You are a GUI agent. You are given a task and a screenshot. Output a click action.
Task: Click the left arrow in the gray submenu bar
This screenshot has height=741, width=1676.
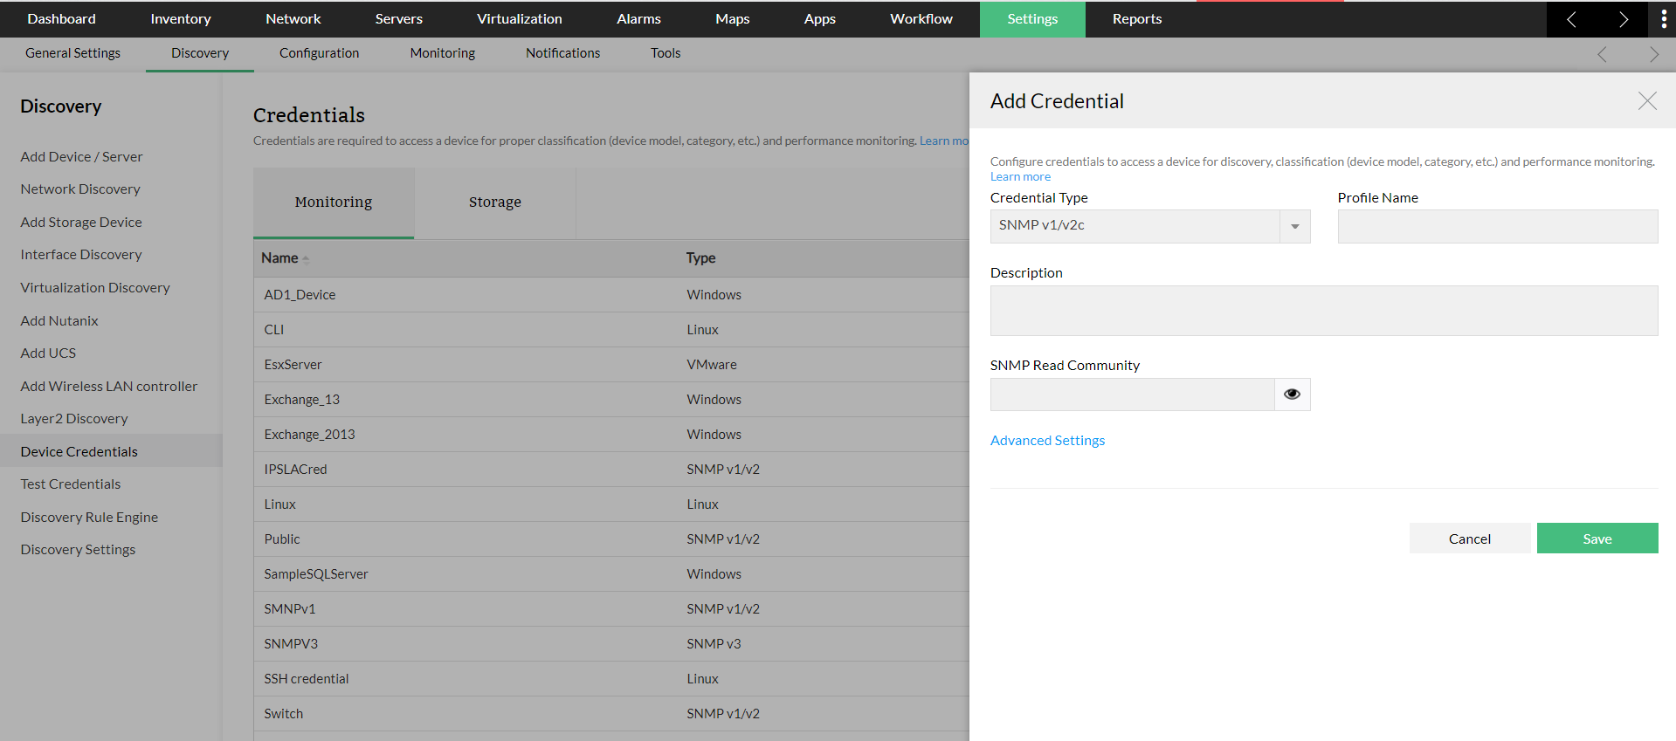tap(1602, 54)
